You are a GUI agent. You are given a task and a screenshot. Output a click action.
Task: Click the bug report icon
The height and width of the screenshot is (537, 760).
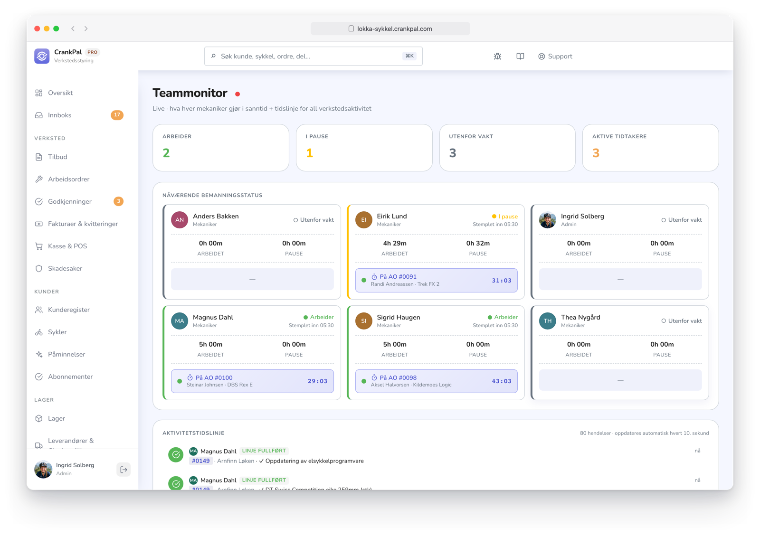(x=497, y=56)
